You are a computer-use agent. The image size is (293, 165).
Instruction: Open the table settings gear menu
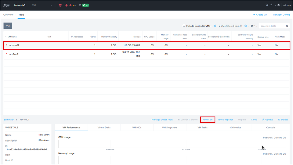[x=253, y=26]
